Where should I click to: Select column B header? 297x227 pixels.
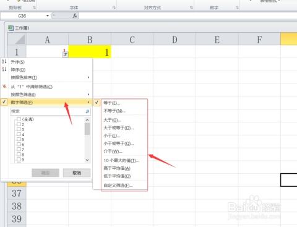pyautogui.click(x=90, y=40)
